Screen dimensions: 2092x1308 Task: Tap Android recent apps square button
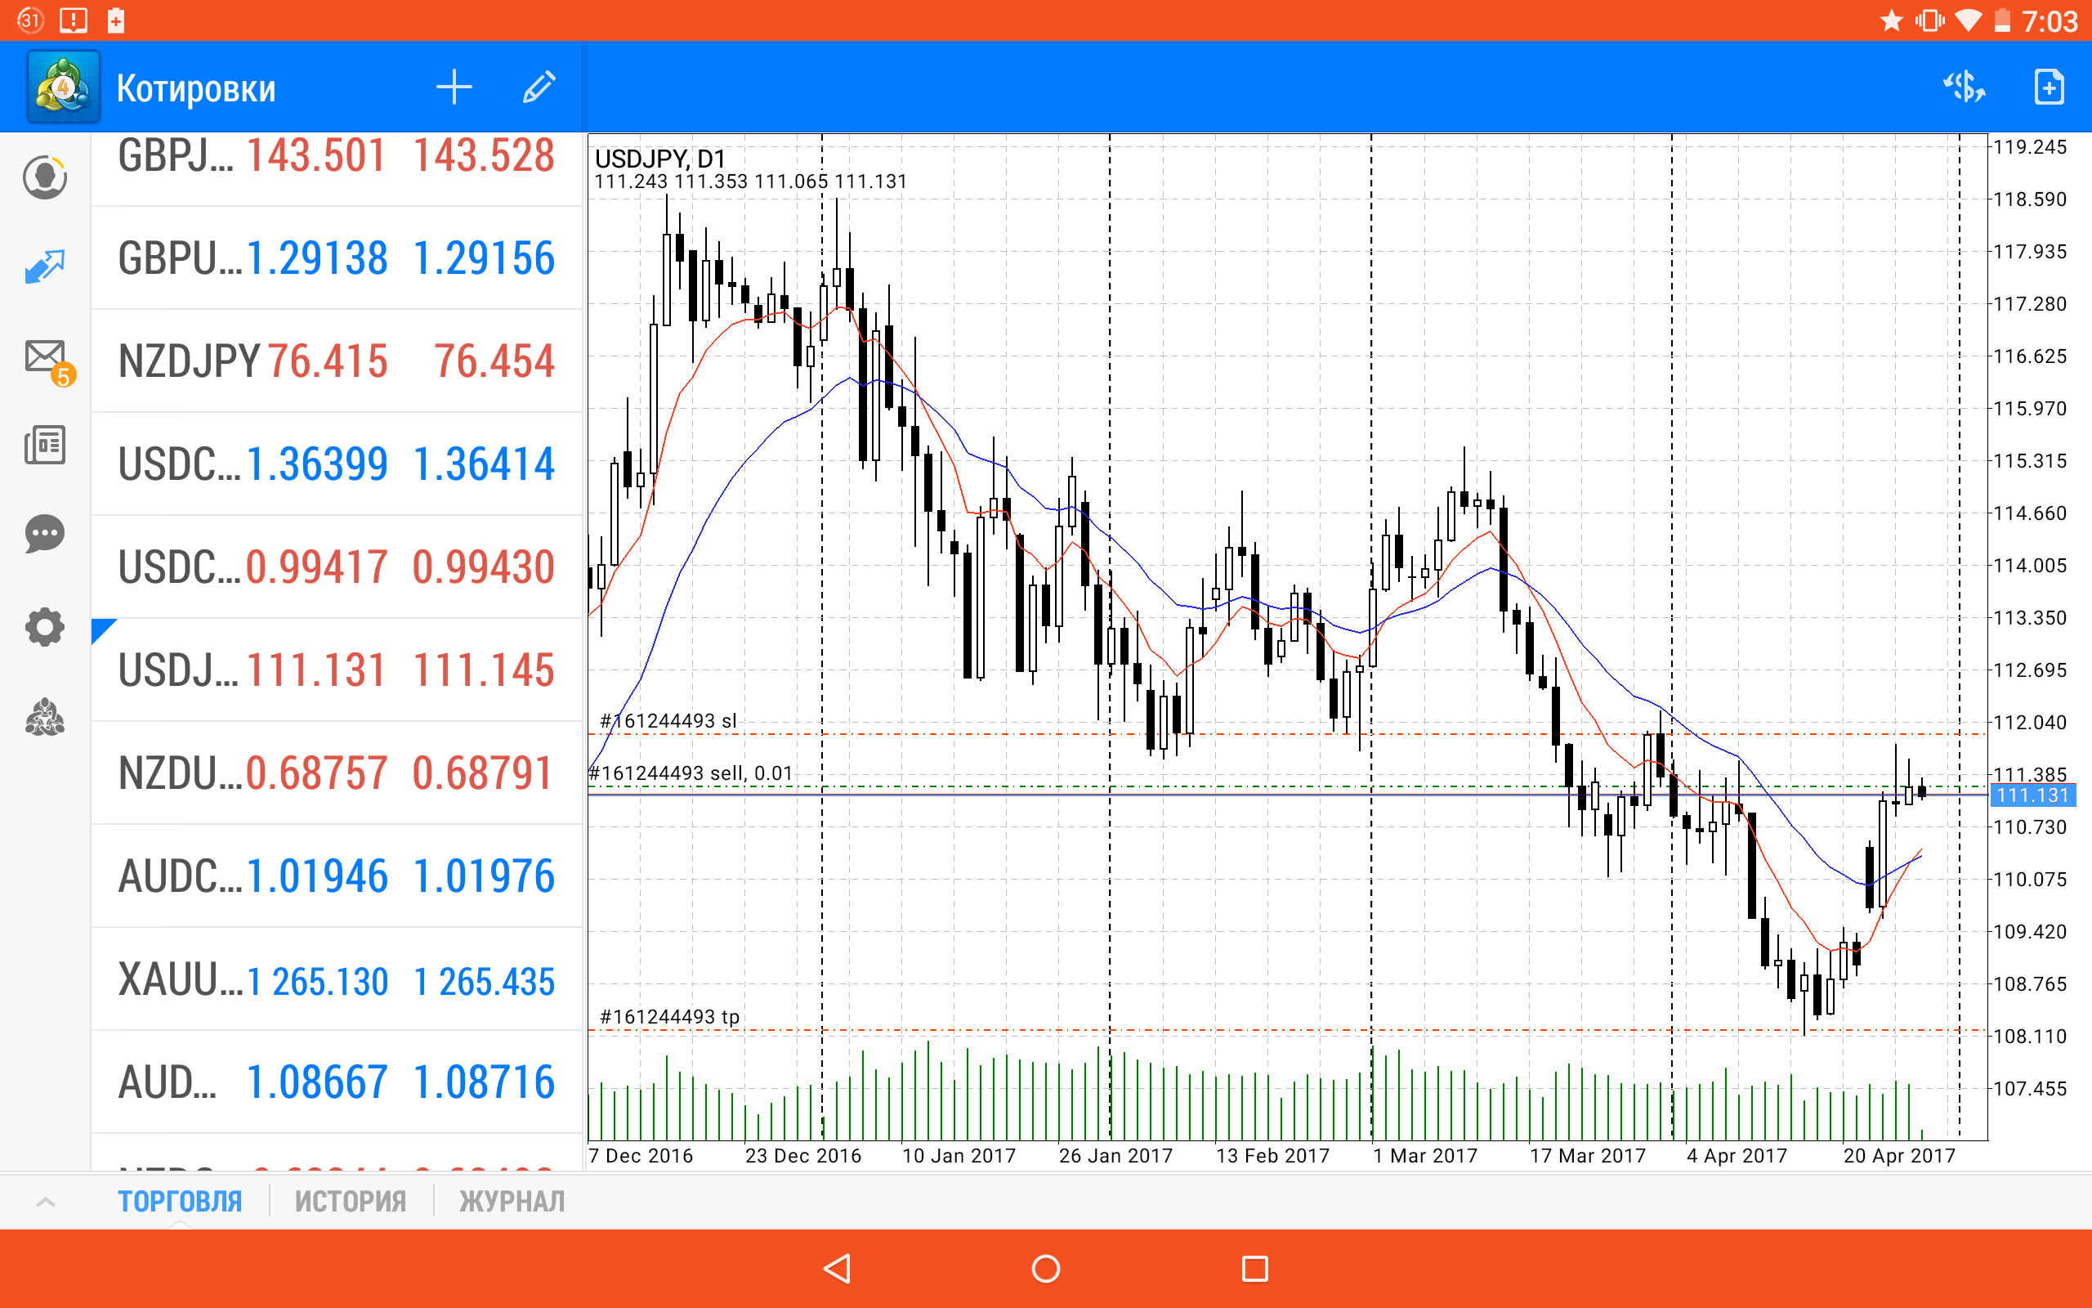pyautogui.click(x=1254, y=1268)
